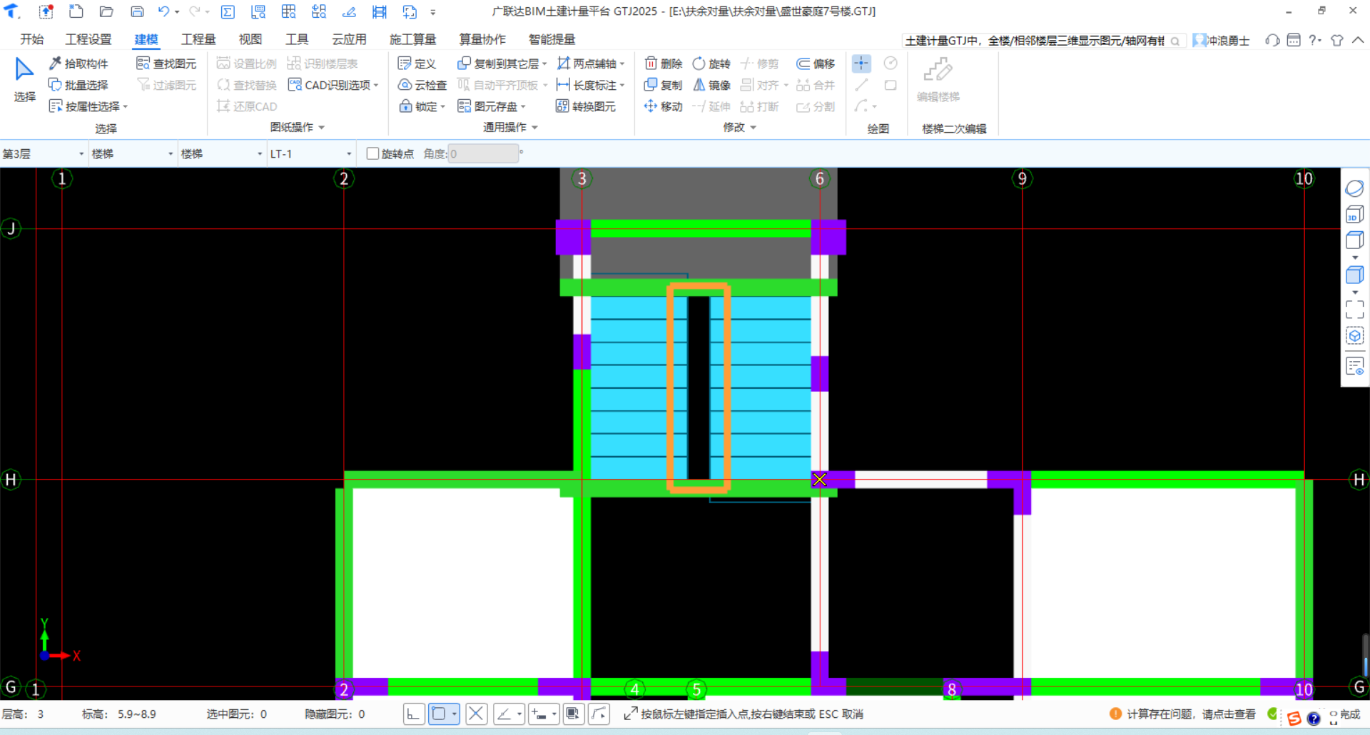The image size is (1370, 735).
Task: Open the 编辑楼梯 stair editor
Action: click(x=937, y=78)
